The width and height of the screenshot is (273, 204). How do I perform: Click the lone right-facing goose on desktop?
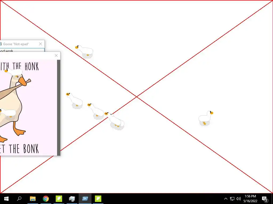206,118
